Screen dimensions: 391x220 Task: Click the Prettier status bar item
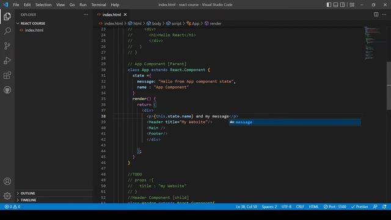[360, 207]
